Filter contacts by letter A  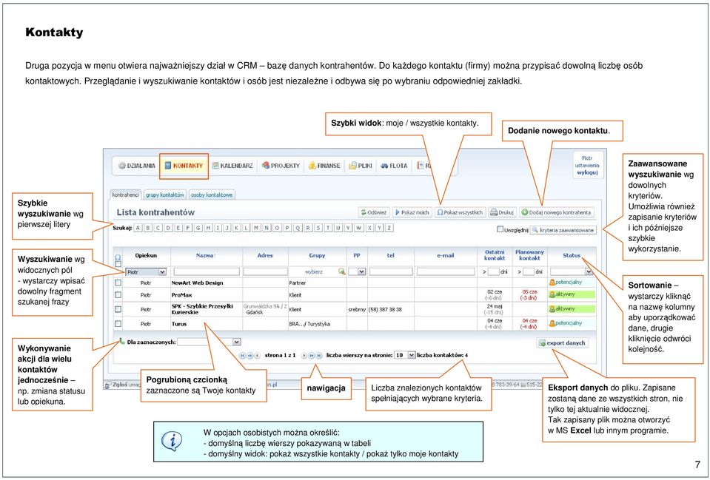click(138, 228)
